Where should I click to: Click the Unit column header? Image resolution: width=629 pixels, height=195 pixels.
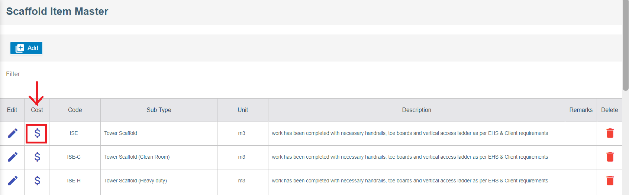[x=243, y=110]
